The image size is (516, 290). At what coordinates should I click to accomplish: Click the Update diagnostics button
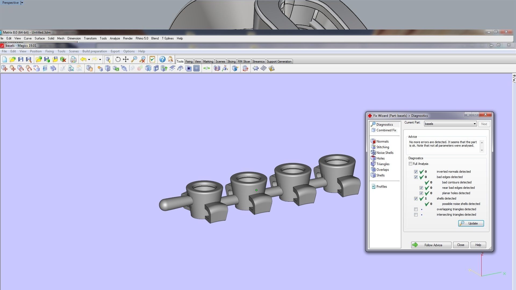(471, 223)
